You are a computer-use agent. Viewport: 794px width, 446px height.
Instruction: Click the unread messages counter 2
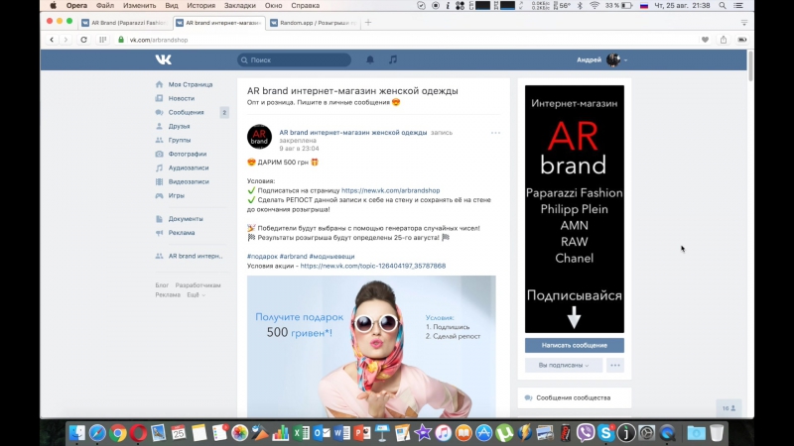[x=224, y=112]
